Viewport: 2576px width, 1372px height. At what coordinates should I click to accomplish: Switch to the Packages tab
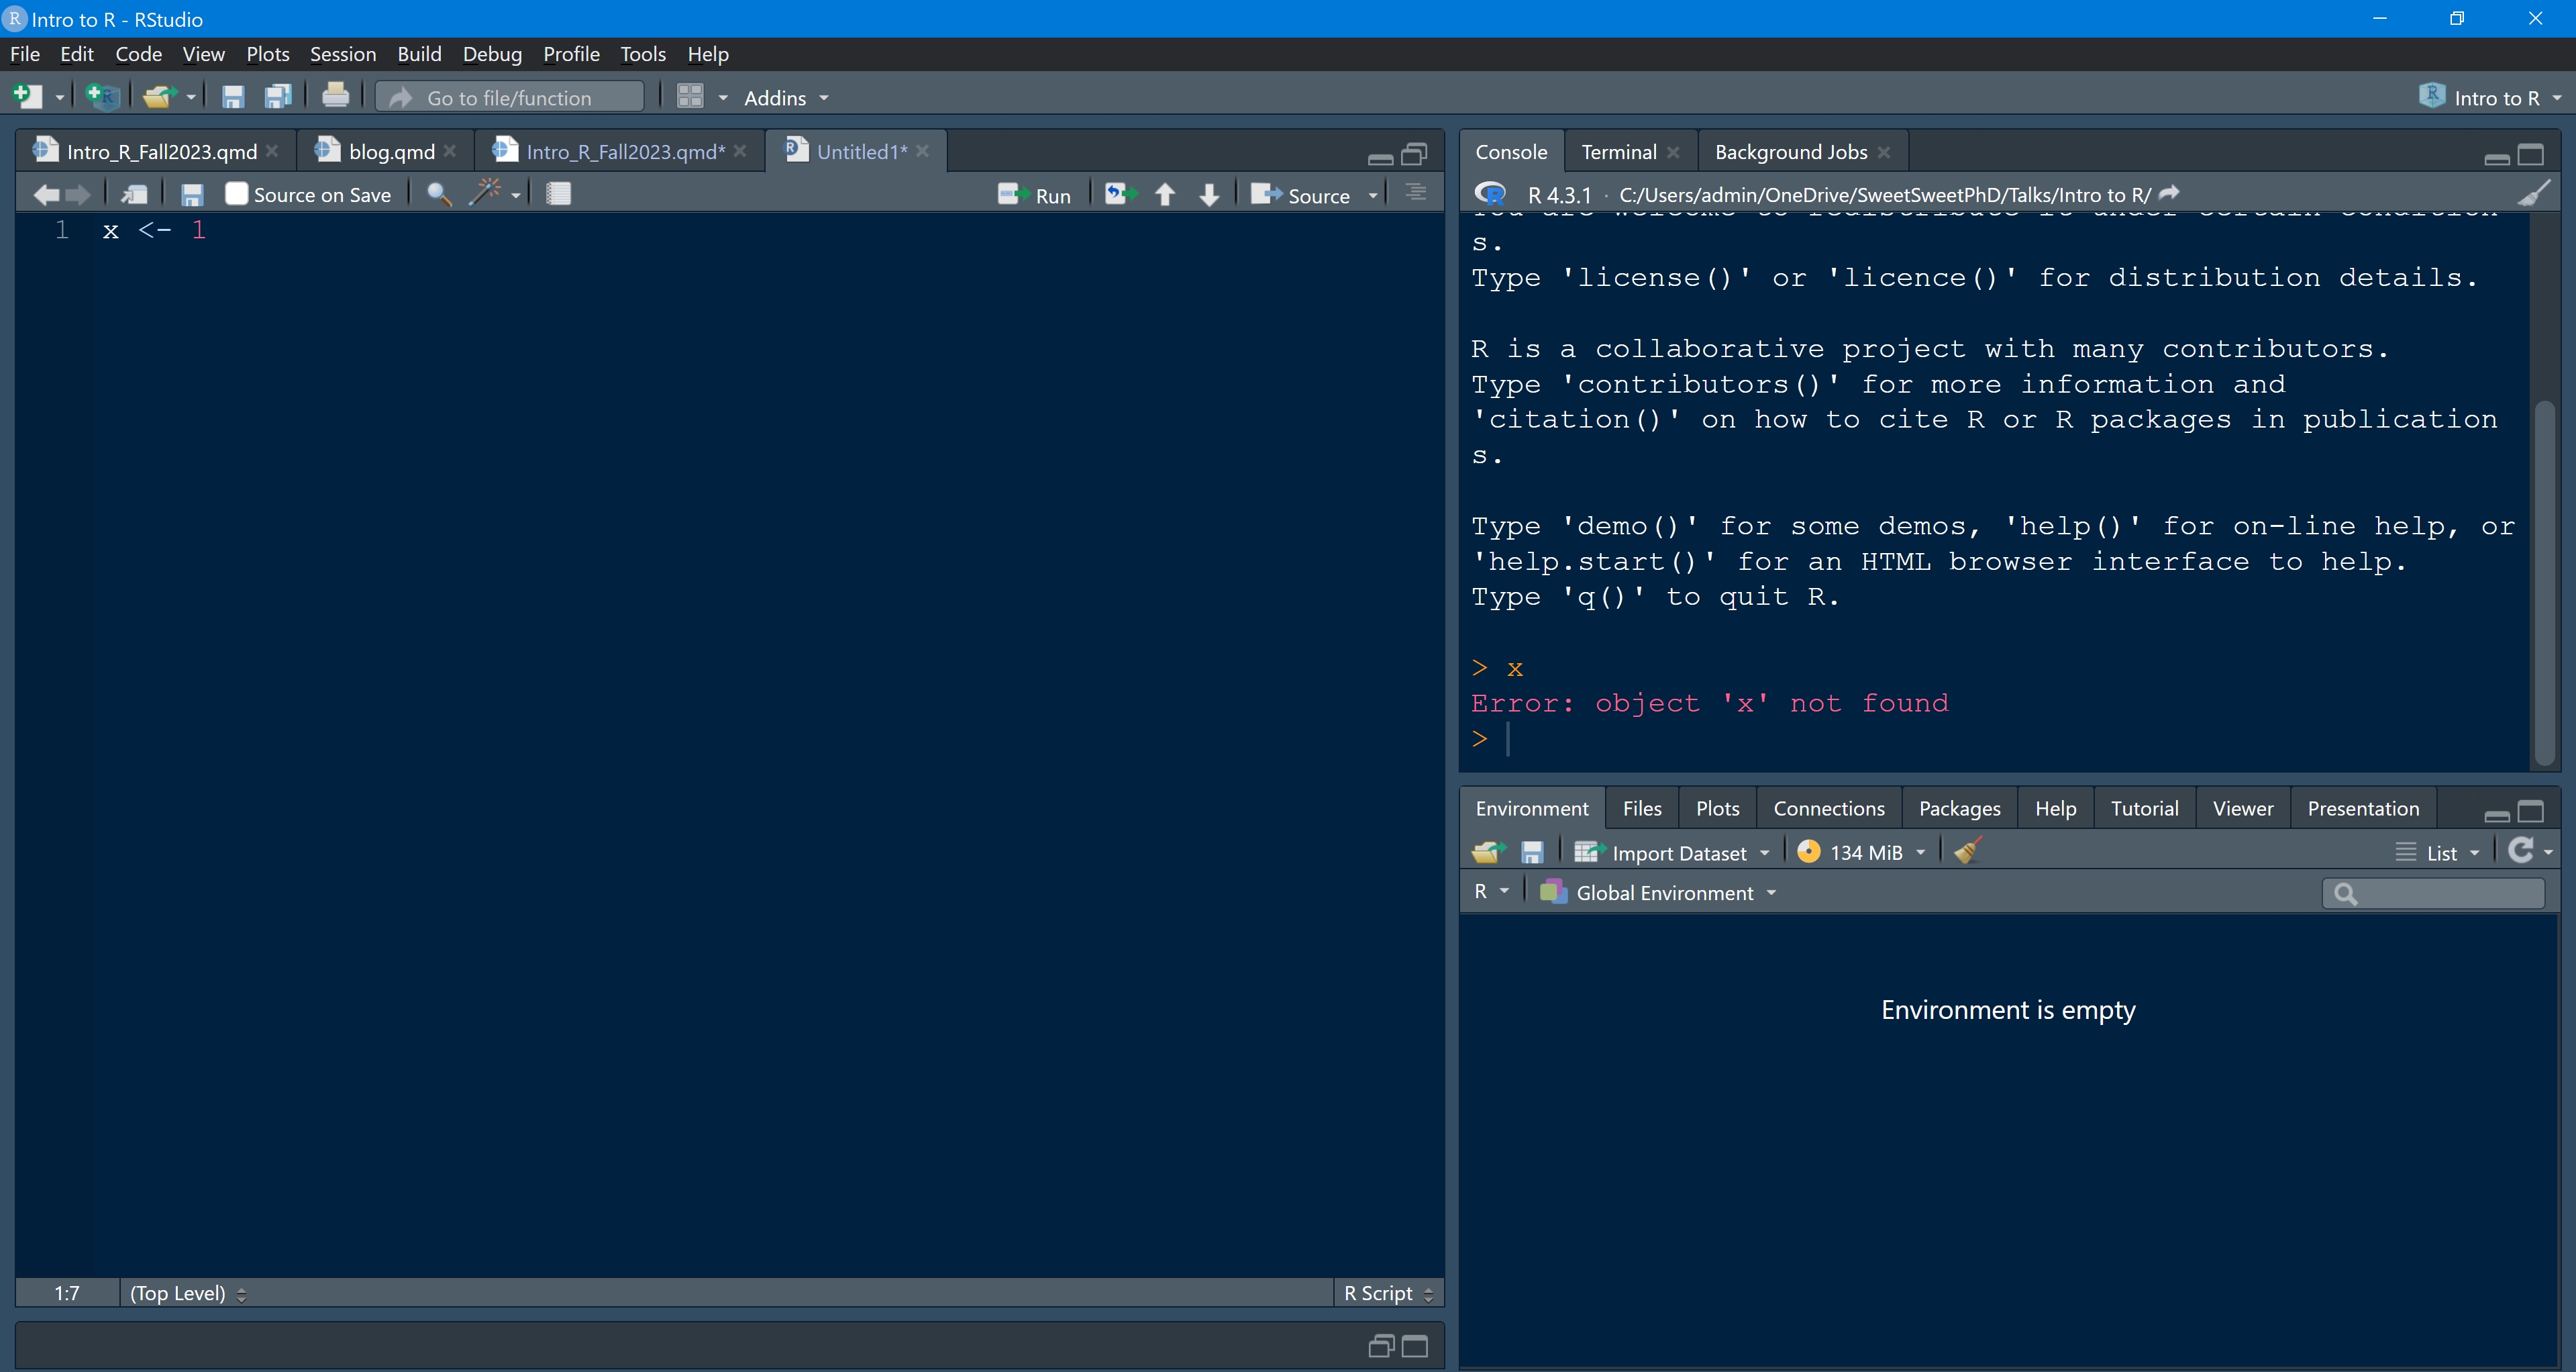point(1958,808)
